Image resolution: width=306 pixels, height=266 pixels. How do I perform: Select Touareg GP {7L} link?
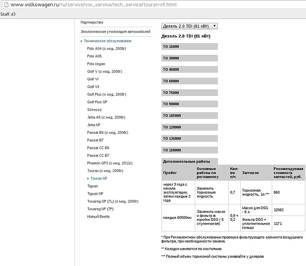pos(113,201)
